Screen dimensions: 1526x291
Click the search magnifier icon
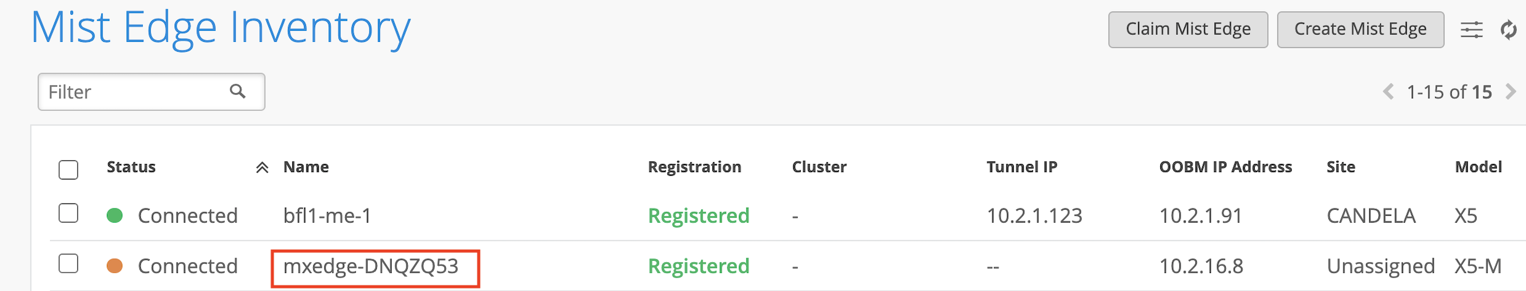[238, 91]
